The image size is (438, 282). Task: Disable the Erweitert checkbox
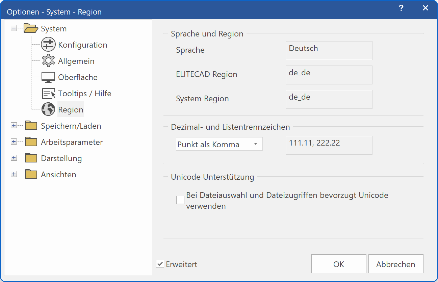pyautogui.click(x=160, y=264)
